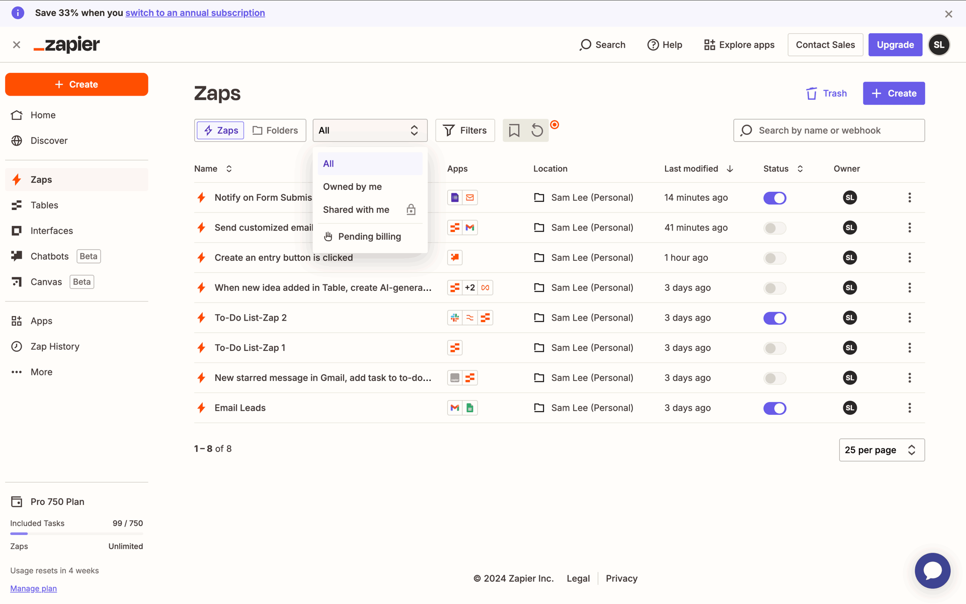Open the Search icon in top bar
The image size is (966, 604).
click(x=602, y=45)
